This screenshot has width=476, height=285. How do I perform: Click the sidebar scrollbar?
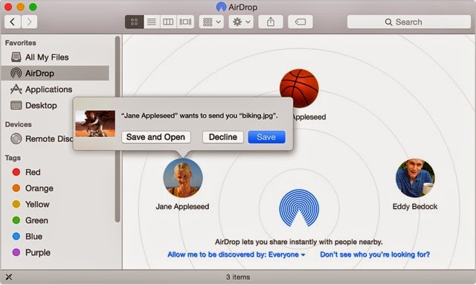tap(118, 129)
